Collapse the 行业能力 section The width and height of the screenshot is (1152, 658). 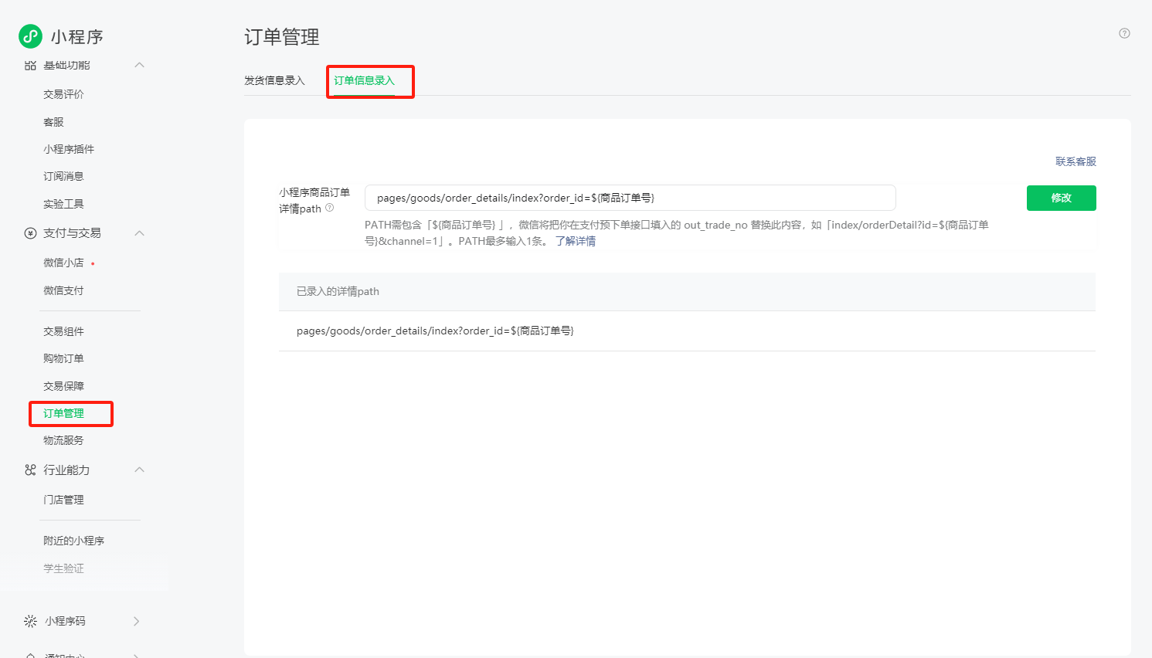coord(139,470)
